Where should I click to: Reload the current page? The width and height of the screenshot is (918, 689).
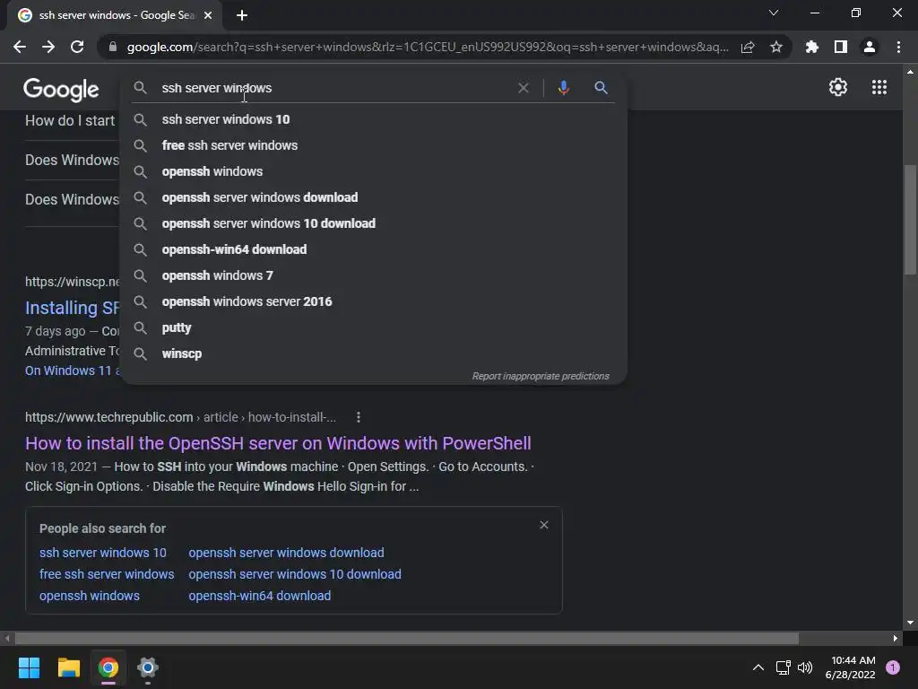(x=77, y=47)
